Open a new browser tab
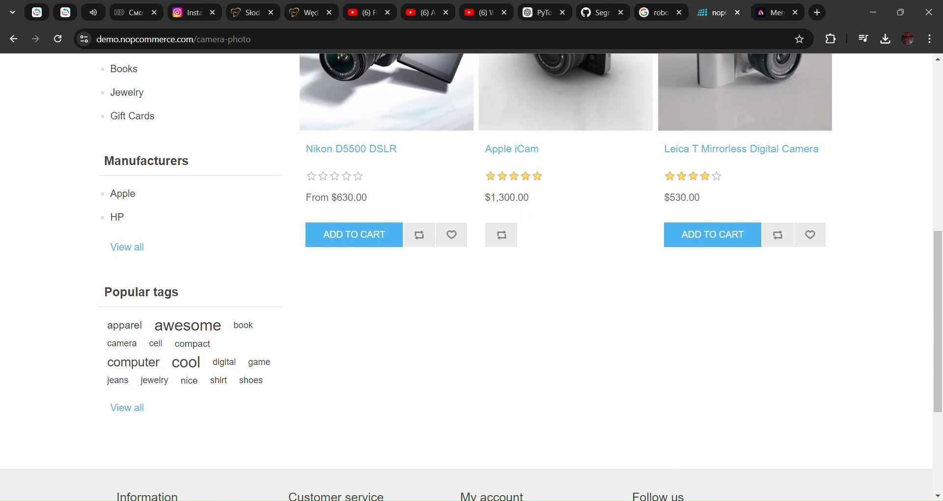 (817, 13)
